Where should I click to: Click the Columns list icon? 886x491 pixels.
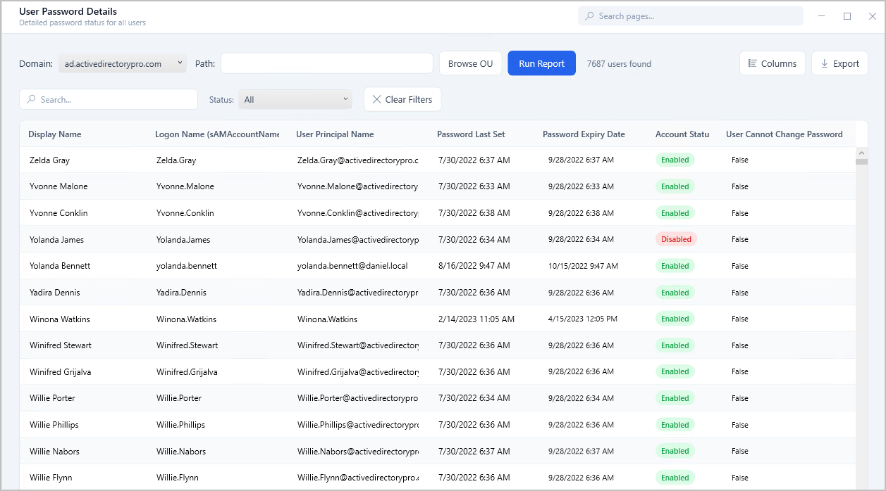pyautogui.click(x=752, y=63)
